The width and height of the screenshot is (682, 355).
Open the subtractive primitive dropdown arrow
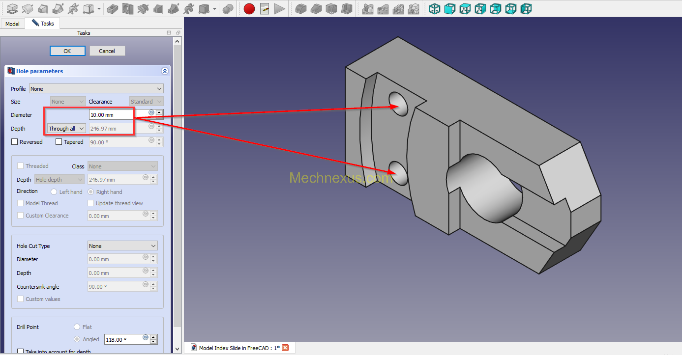(215, 9)
